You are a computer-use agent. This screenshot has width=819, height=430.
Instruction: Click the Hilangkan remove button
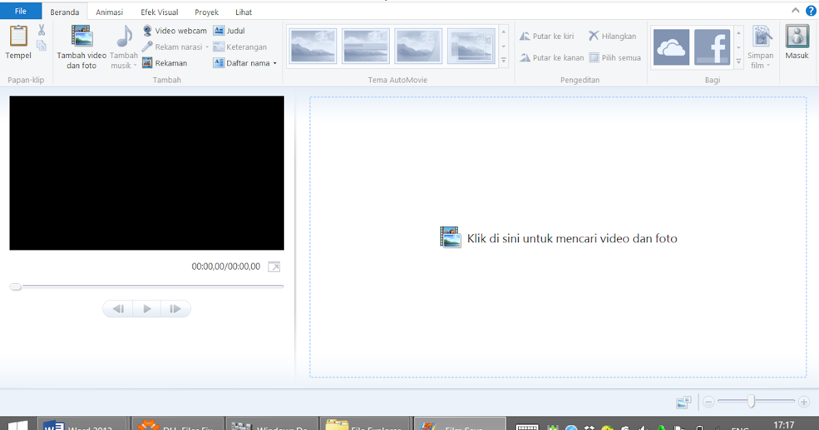point(612,36)
